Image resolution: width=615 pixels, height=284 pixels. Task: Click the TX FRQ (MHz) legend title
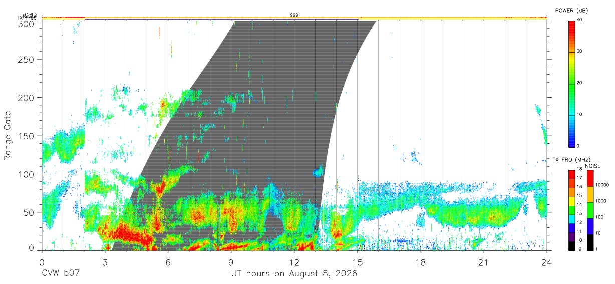tap(570, 160)
